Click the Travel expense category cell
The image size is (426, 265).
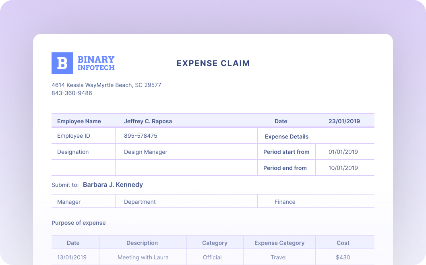point(279,257)
